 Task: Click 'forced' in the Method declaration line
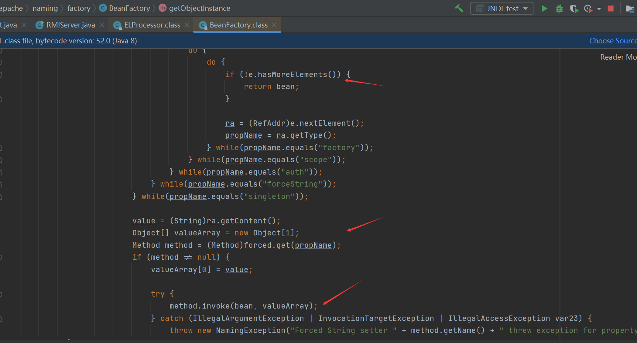click(x=257, y=245)
